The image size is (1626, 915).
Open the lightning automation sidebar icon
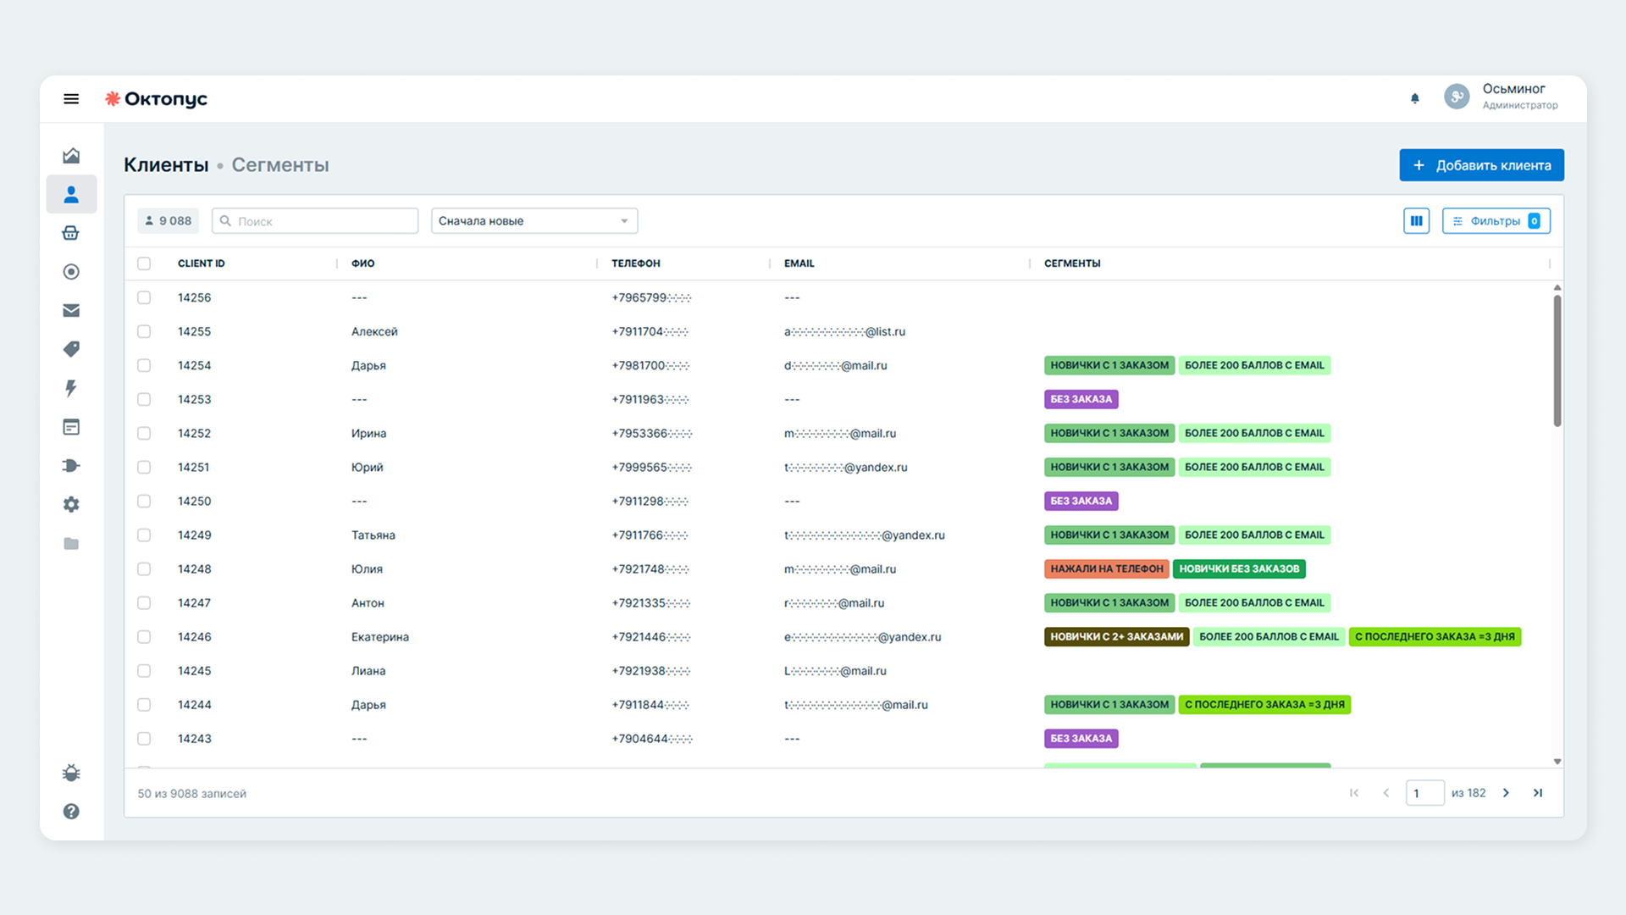[x=71, y=388]
